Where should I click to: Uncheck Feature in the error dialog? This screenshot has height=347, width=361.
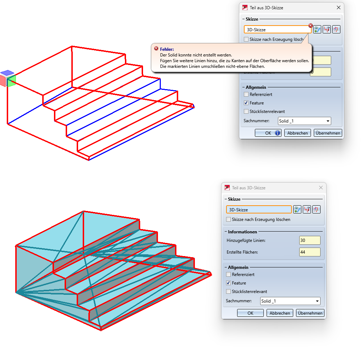[x=246, y=103]
